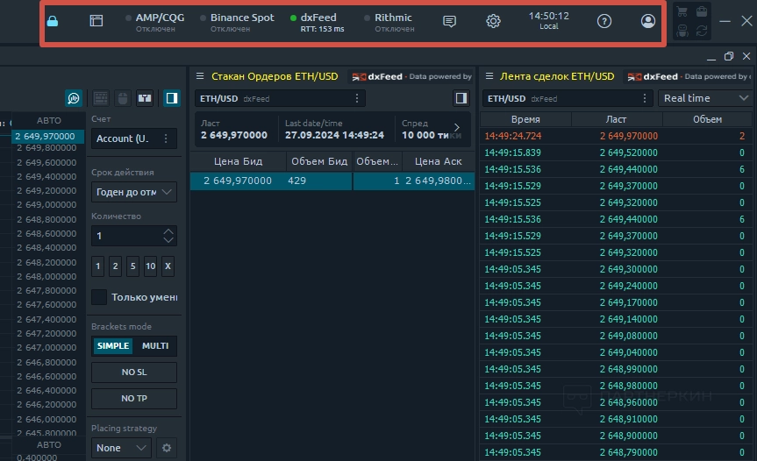
Task: Toggle order entry side panel button
Action: click(x=172, y=98)
